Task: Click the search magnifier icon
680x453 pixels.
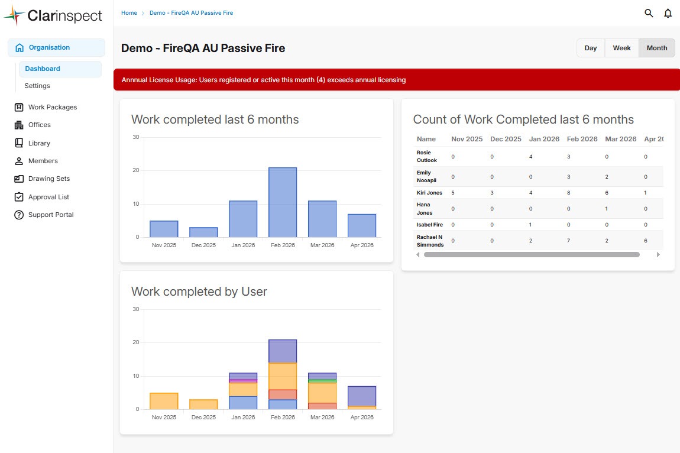Action: point(649,13)
